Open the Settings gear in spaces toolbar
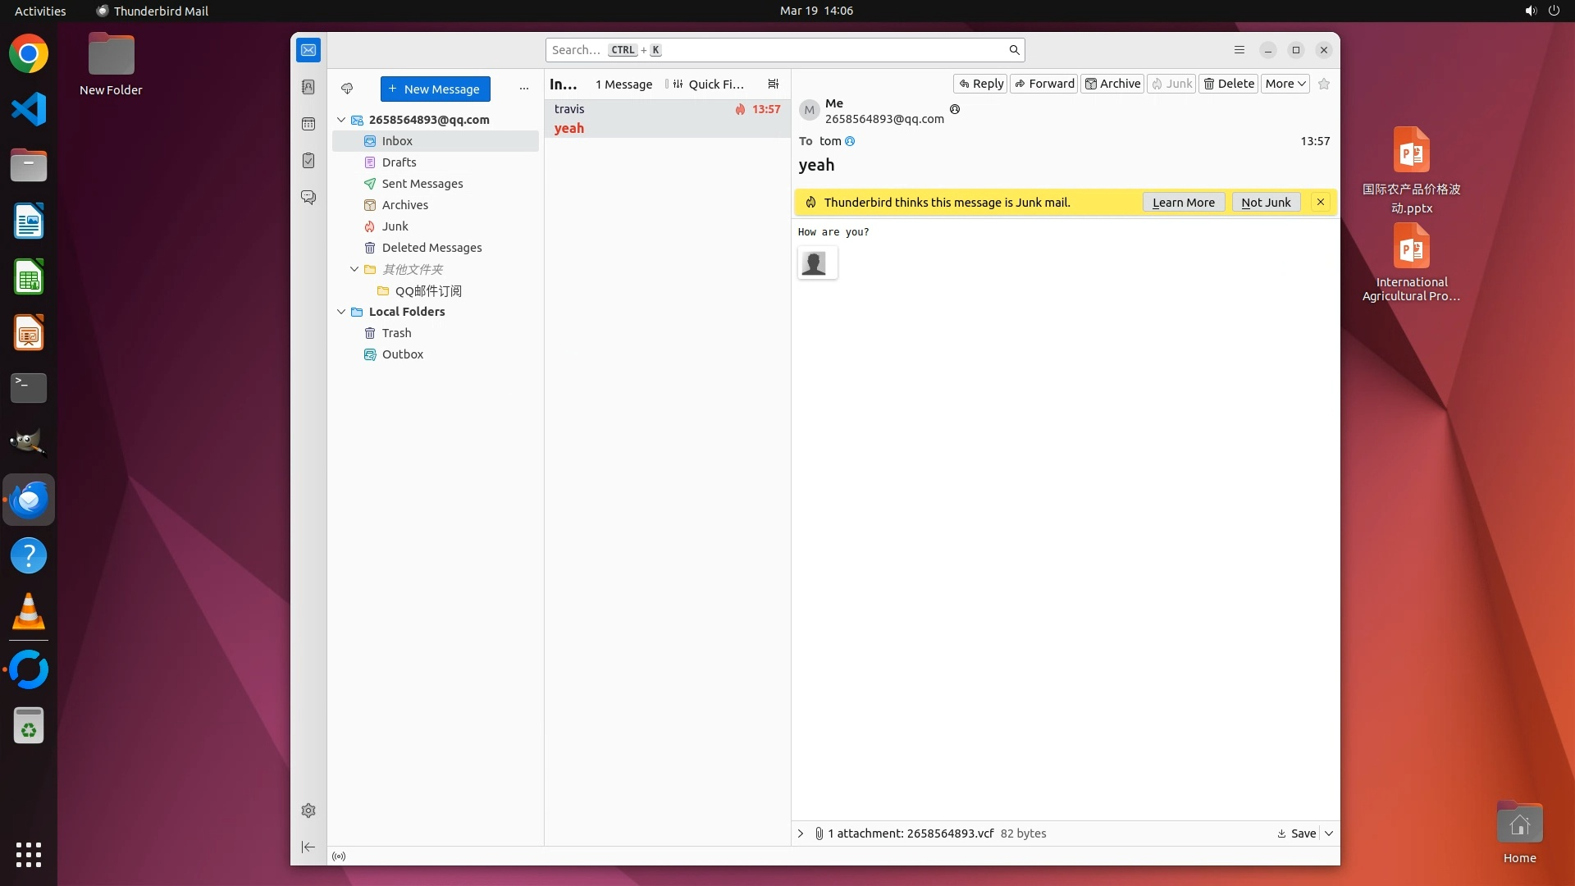 click(x=308, y=811)
